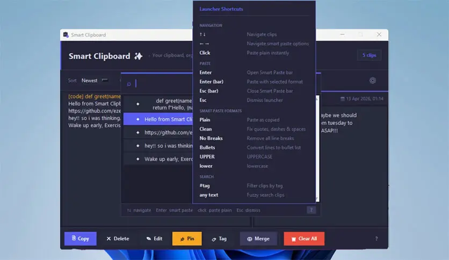Viewport: 449px width, 260px height.
Task: Click the question mark help button in launcher footer
Action: 312,210
